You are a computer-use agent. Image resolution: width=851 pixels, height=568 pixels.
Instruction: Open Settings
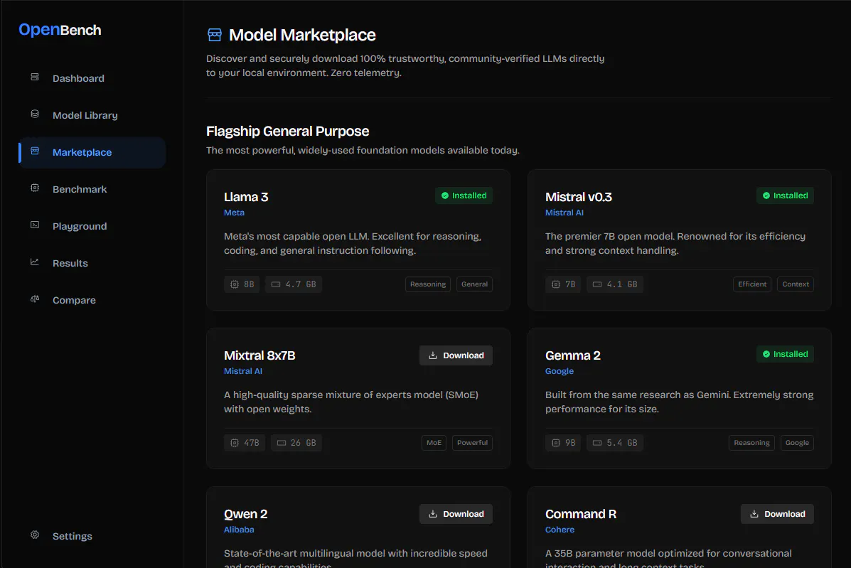92,536
